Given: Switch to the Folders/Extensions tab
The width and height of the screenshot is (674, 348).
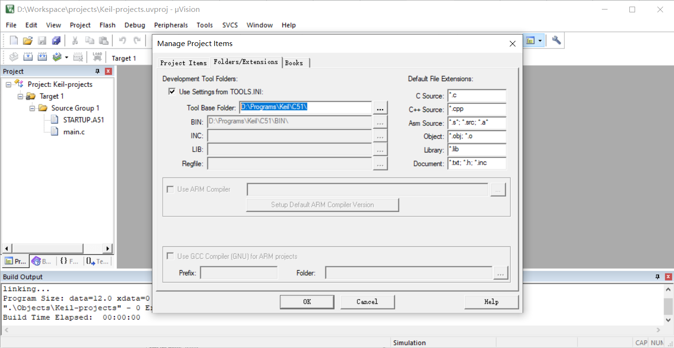Looking at the screenshot, I should [x=246, y=62].
